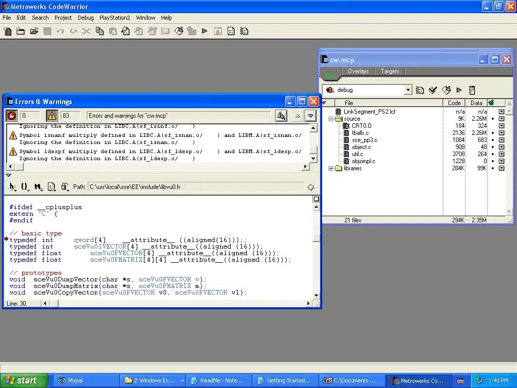
Task: Click Target Settings icon in cw.mcp window
Action: tap(420, 90)
